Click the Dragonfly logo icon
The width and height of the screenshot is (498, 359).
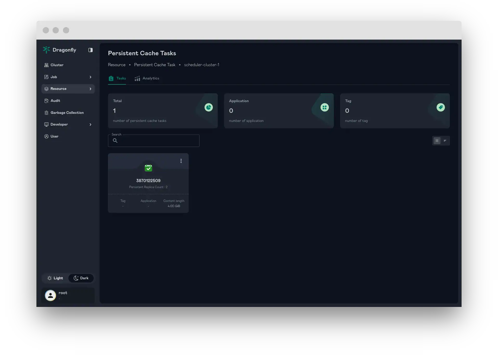pyautogui.click(x=46, y=50)
